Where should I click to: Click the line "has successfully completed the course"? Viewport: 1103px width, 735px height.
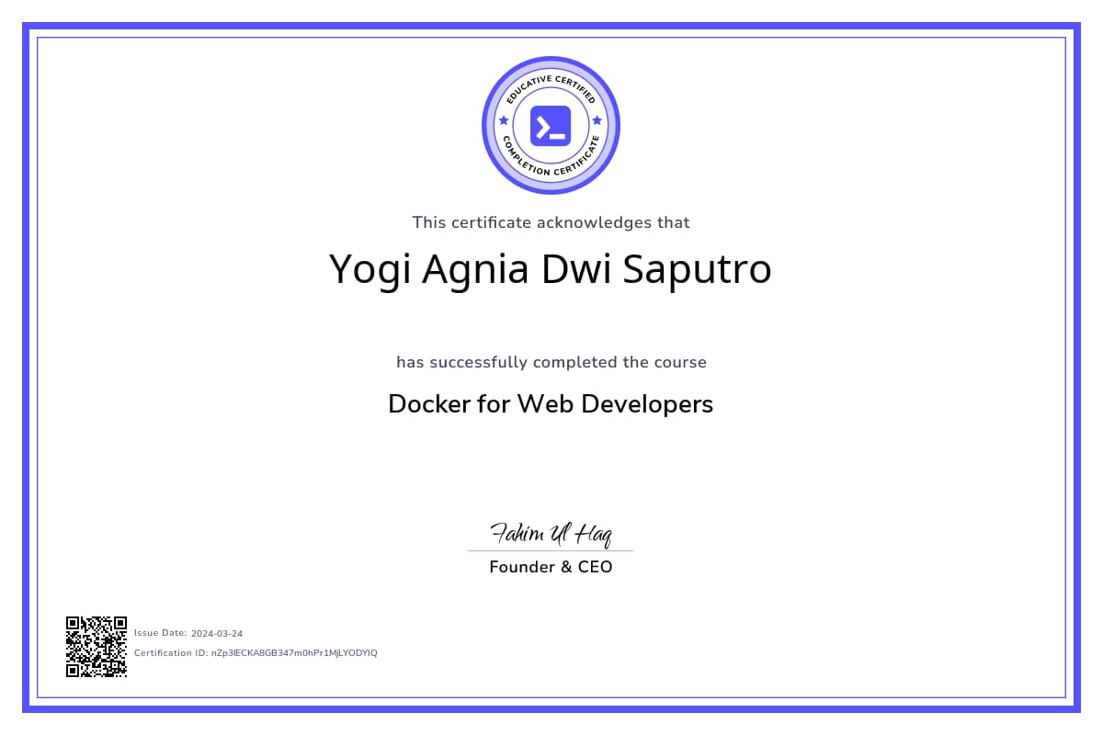tap(551, 362)
